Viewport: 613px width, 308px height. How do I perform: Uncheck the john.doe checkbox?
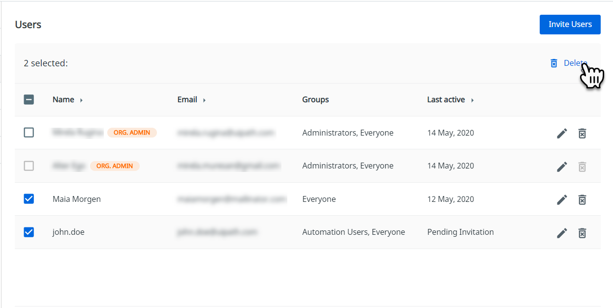[x=29, y=232]
